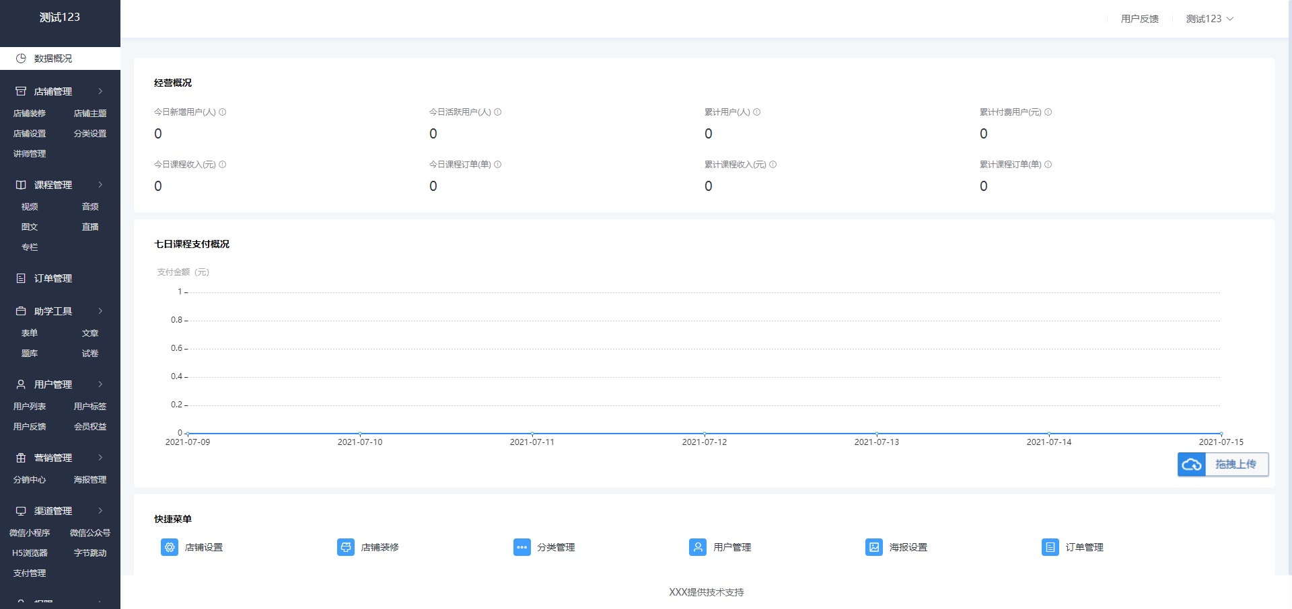Click the 测试123 title in sidebar header
1292x609 pixels.
(x=60, y=17)
